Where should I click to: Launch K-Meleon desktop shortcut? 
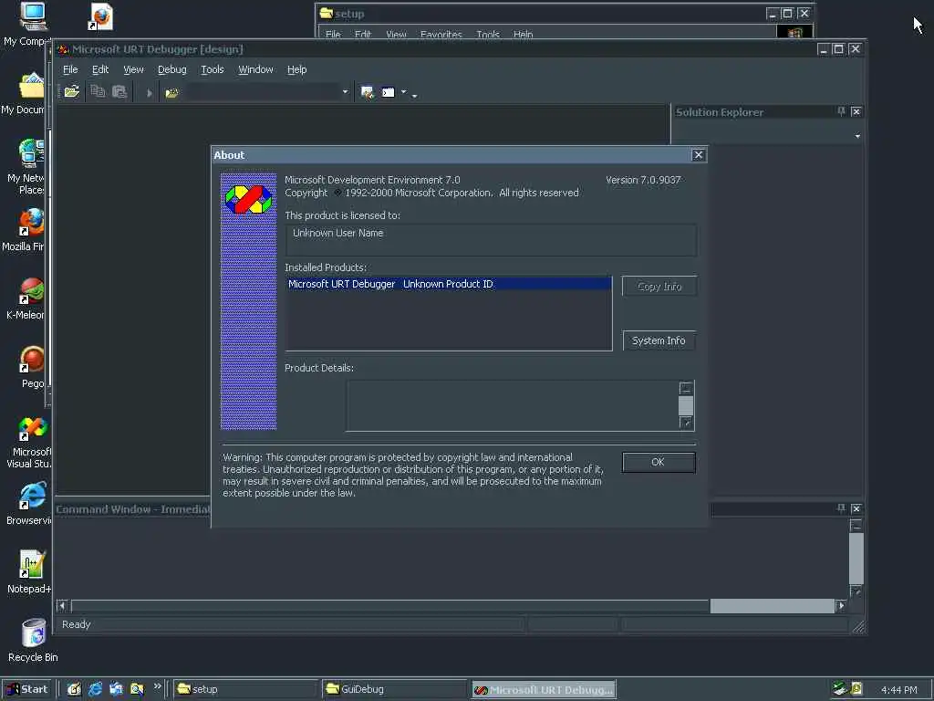tap(31, 291)
